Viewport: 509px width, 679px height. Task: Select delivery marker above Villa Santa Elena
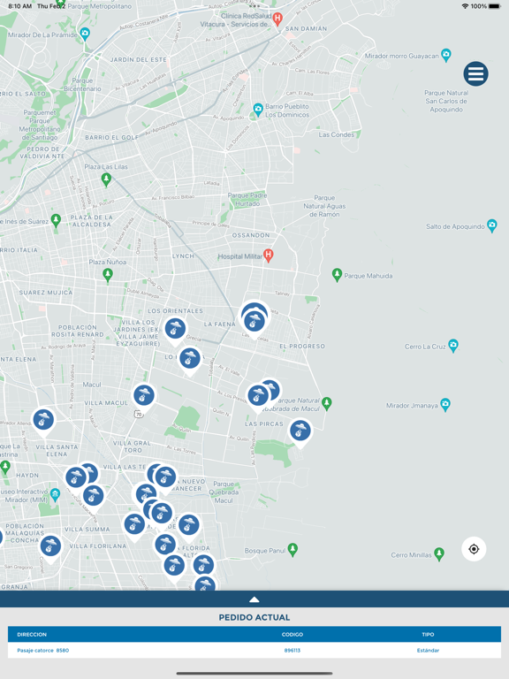pyautogui.click(x=43, y=422)
